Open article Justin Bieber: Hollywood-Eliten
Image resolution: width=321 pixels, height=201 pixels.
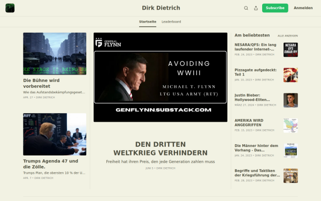coord(252,98)
